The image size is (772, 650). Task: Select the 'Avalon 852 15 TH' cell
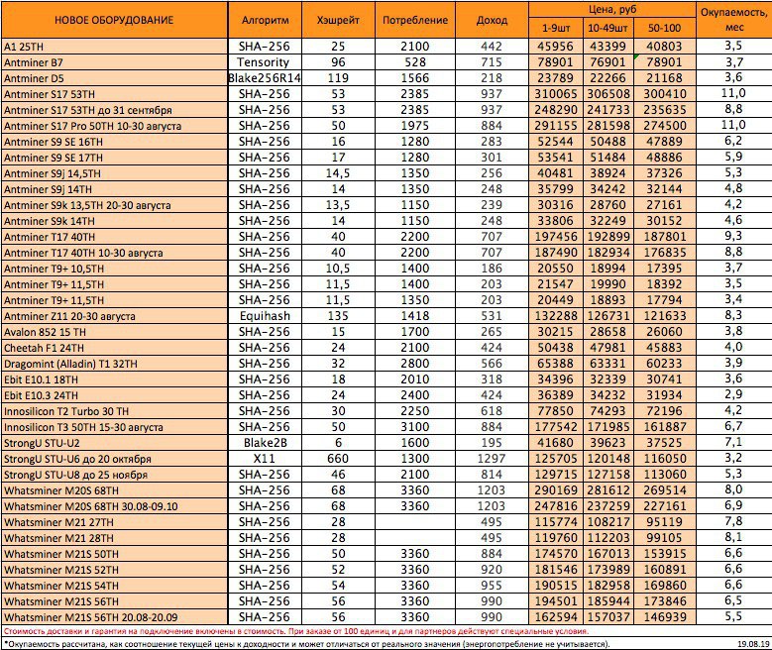coord(114,332)
